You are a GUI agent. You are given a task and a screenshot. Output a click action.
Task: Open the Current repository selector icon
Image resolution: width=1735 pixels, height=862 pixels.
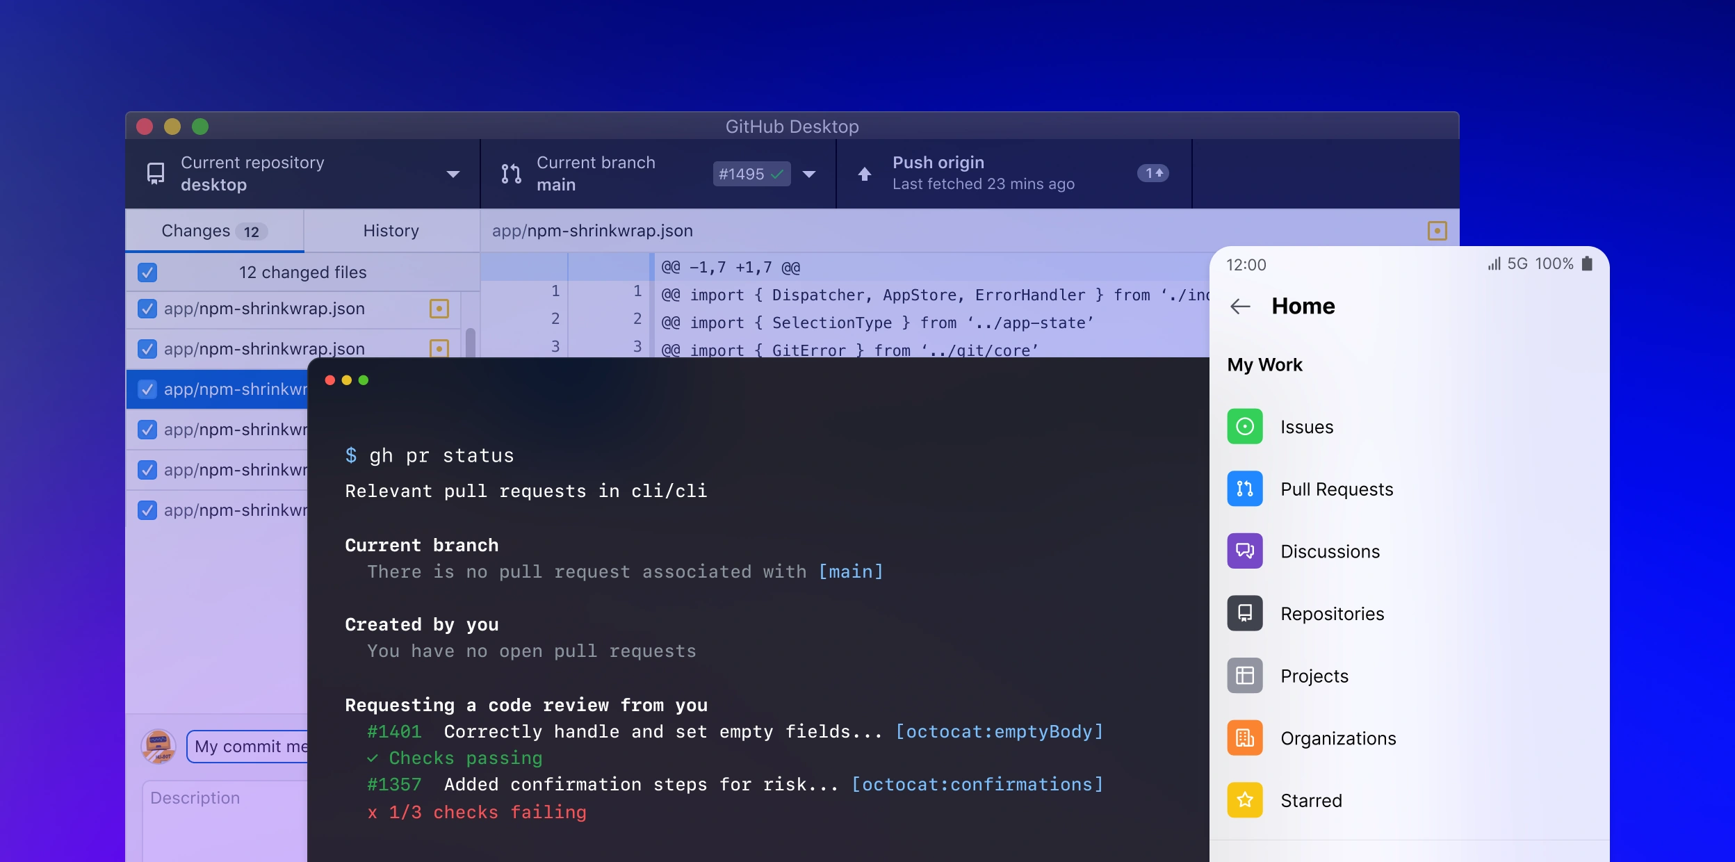click(x=154, y=173)
